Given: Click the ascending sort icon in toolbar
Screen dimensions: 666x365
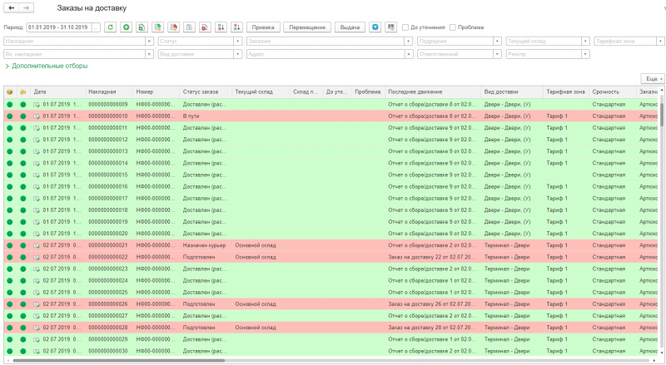Looking at the screenshot, I should (x=221, y=27).
